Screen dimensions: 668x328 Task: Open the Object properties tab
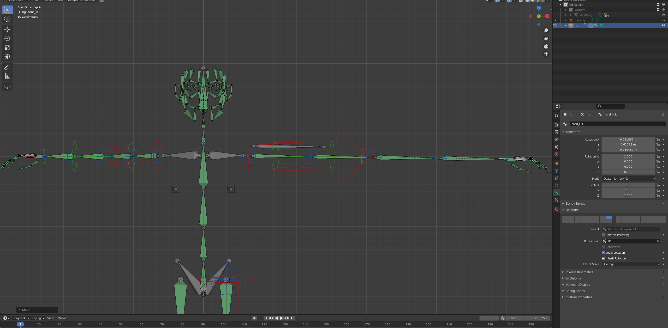[x=557, y=163]
